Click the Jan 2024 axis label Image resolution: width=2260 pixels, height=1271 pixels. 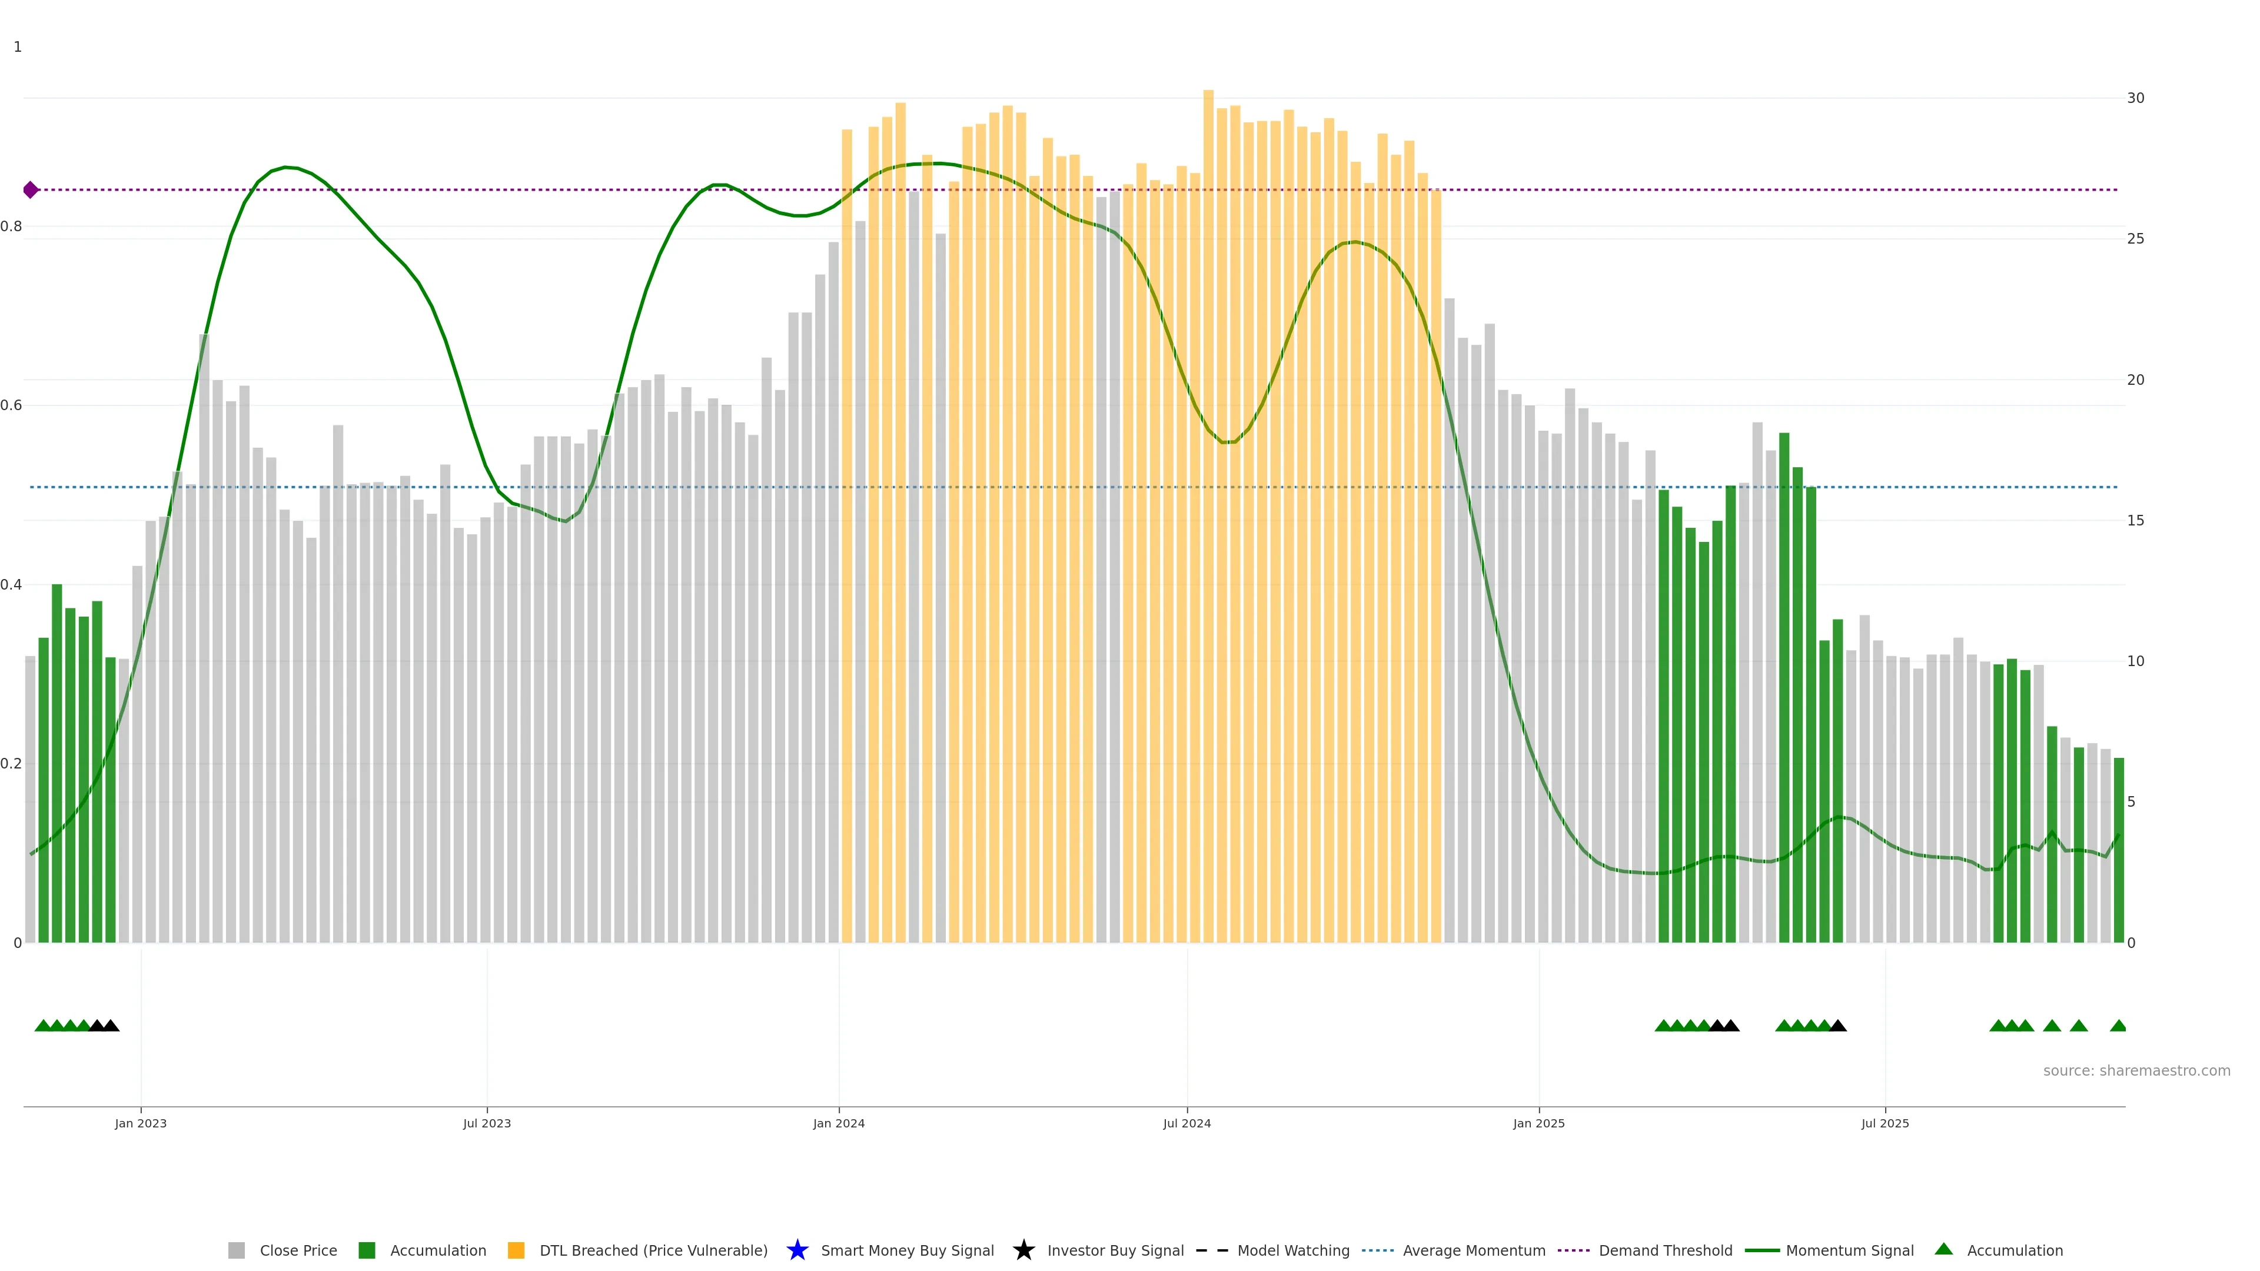(x=838, y=1123)
